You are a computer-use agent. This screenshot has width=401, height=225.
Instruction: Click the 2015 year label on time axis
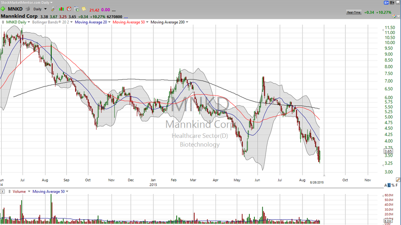tap(153, 185)
